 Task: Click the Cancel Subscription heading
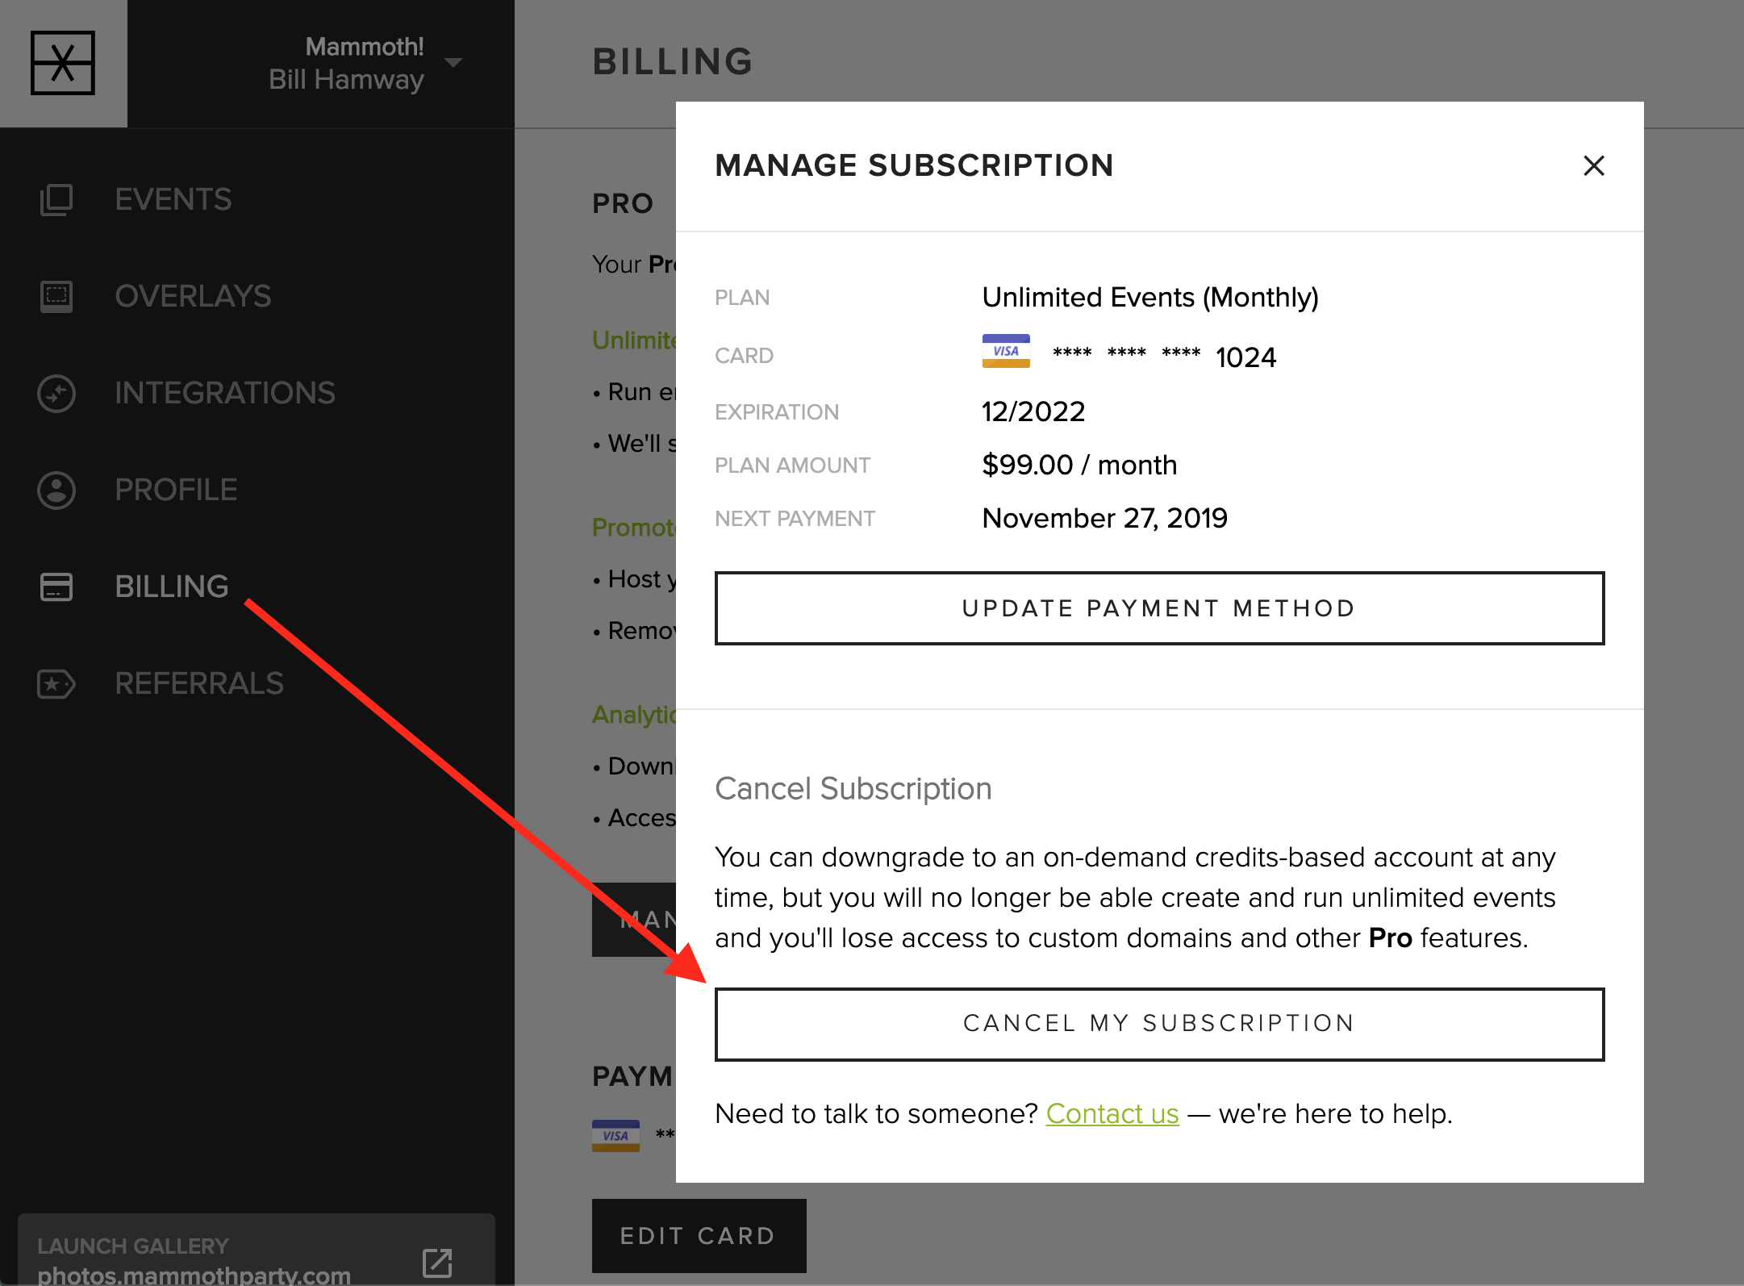853,788
